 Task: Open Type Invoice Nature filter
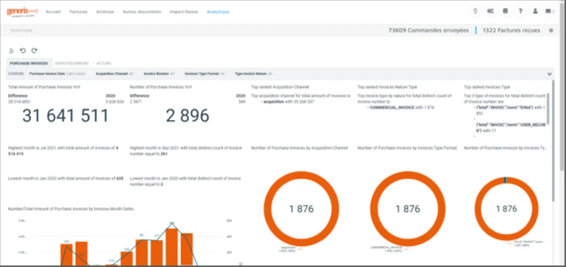pyautogui.click(x=254, y=74)
